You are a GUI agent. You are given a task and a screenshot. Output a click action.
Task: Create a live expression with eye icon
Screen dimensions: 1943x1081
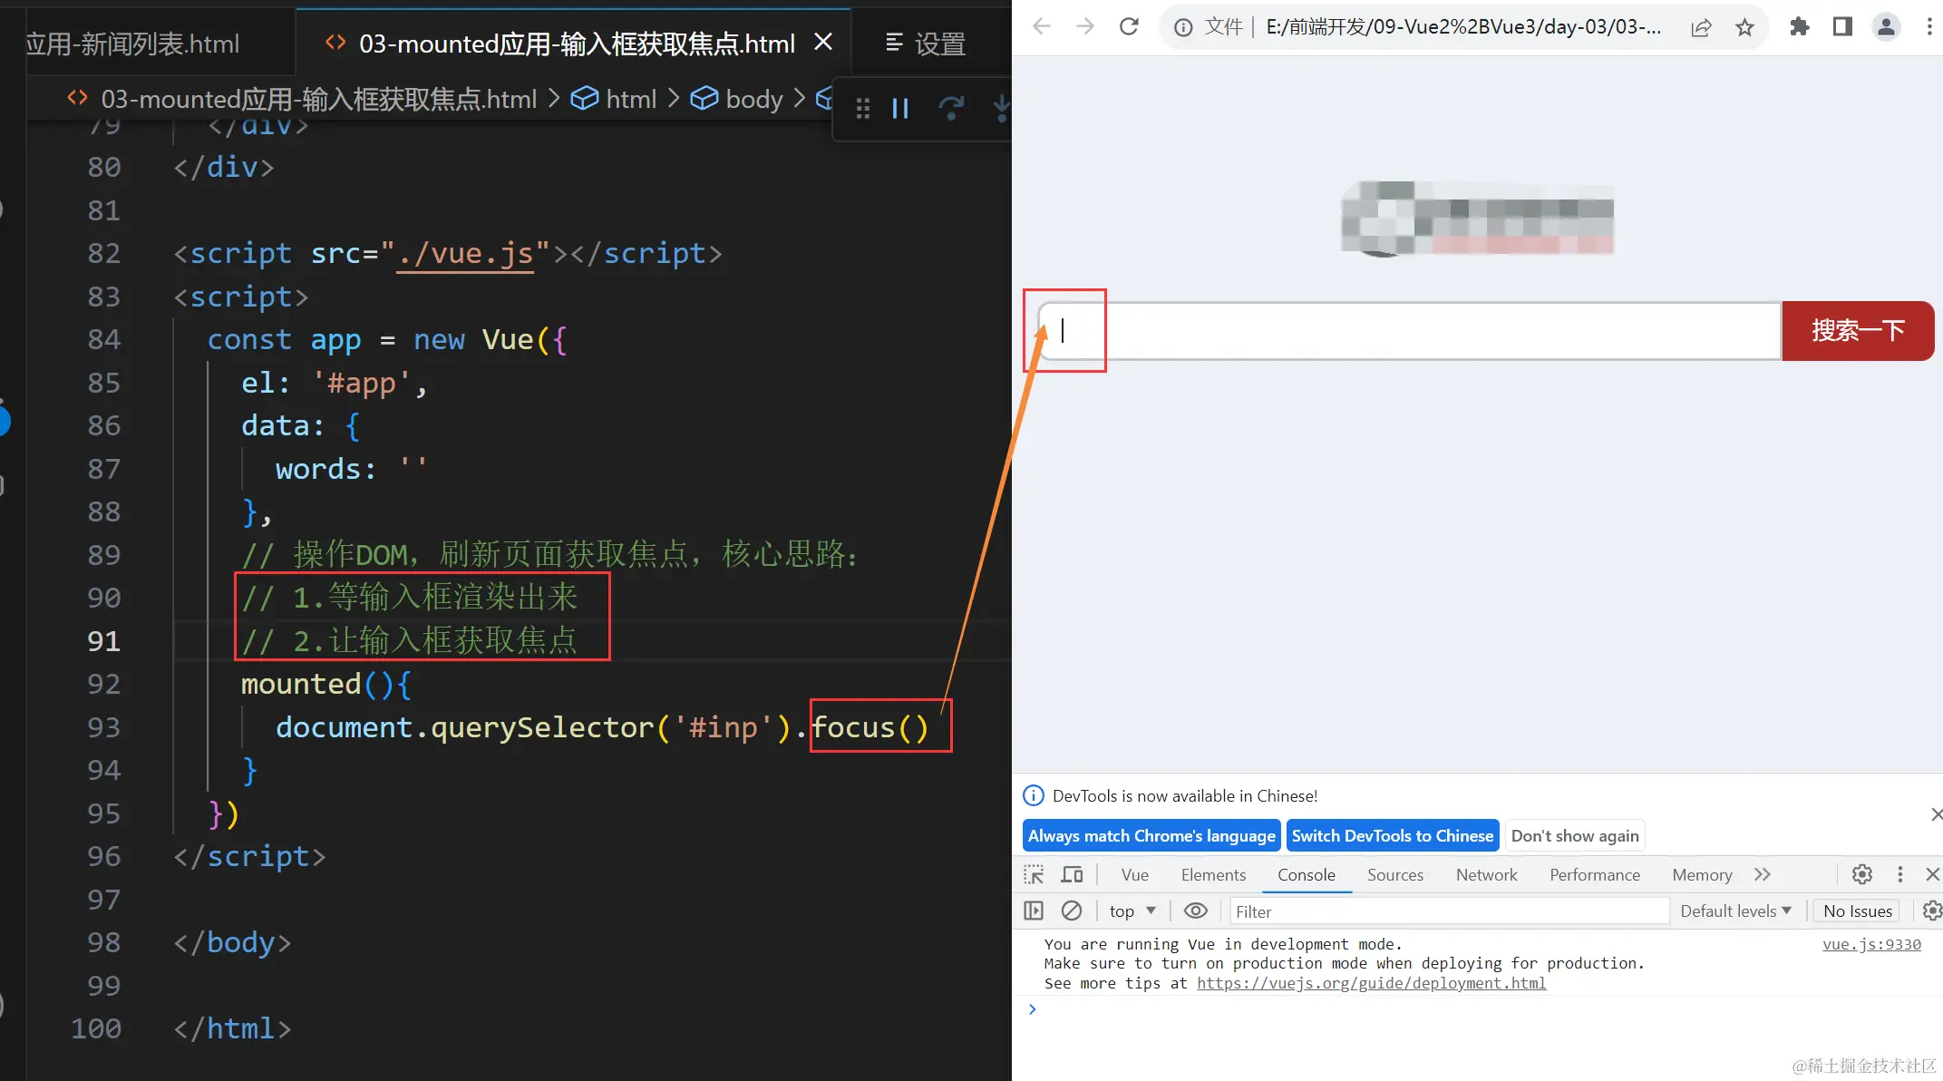click(1196, 911)
